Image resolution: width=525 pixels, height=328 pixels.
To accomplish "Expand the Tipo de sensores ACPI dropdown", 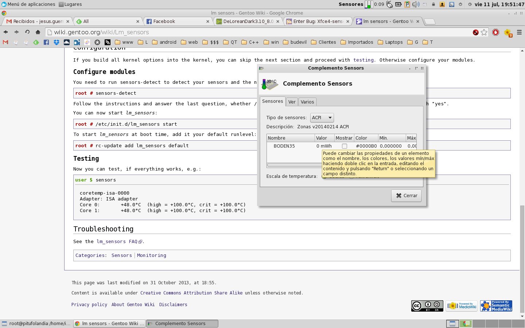I will (x=322, y=118).
